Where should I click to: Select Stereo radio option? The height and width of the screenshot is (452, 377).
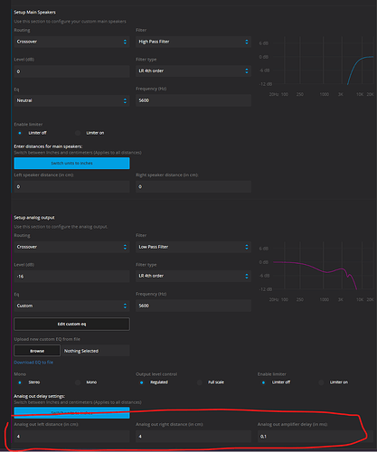(20, 382)
